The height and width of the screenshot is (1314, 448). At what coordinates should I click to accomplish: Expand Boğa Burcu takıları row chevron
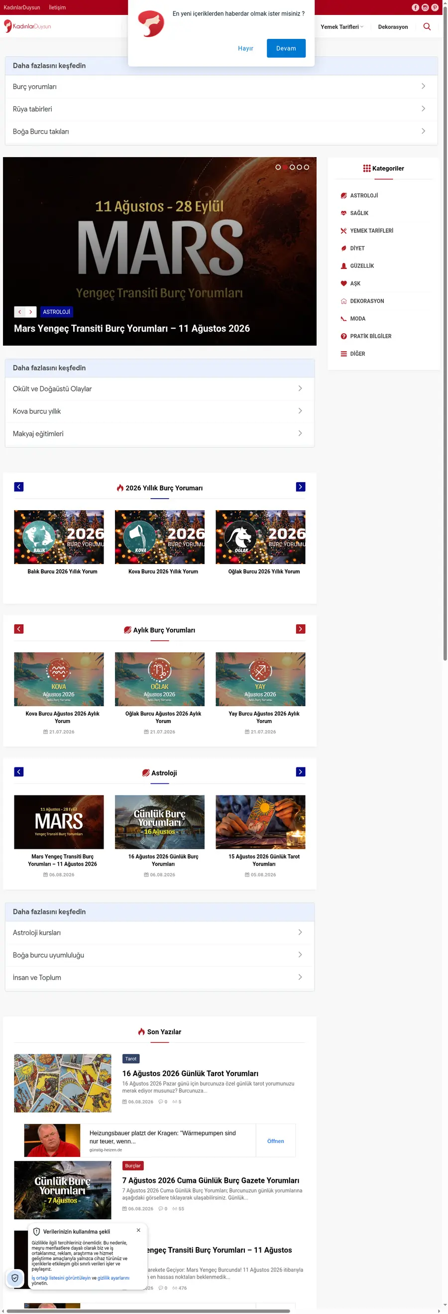click(x=423, y=131)
